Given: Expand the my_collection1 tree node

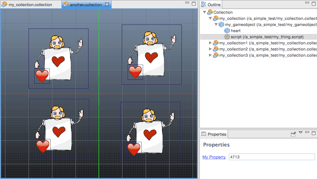Looking at the screenshot, I should pyautogui.click(x=211, y=43).
